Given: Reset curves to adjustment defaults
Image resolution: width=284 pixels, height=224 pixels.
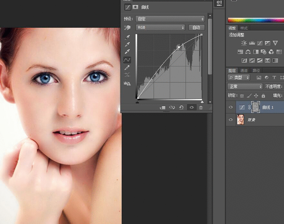Looking at the screenshot, I should [181, 108].
